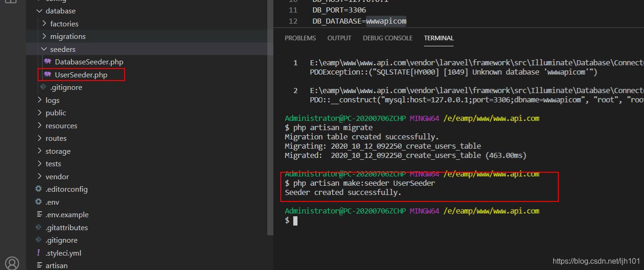Expand the vendor folder
644x270 pixels.
click(x=39, y=176)
